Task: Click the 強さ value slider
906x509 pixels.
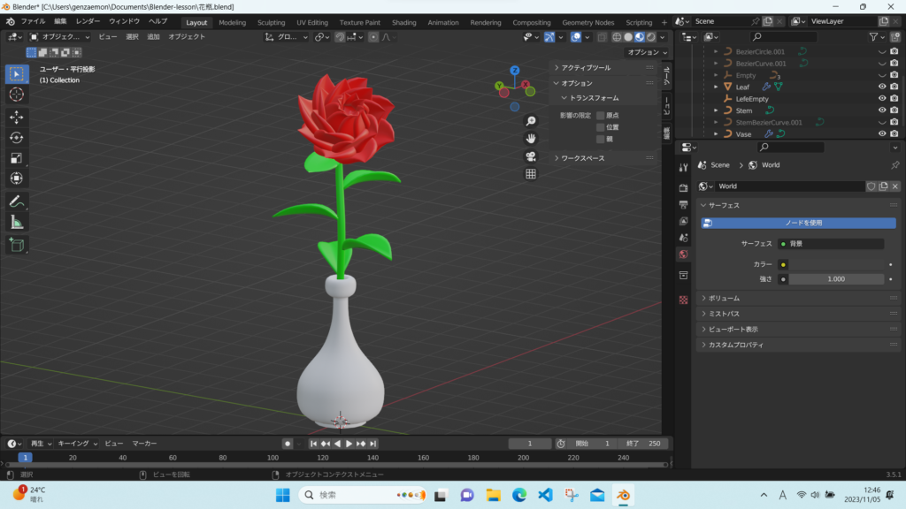Action: tap(835, 279)
